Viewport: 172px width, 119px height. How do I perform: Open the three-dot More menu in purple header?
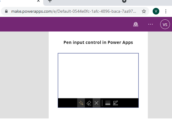tap(151, 24)
